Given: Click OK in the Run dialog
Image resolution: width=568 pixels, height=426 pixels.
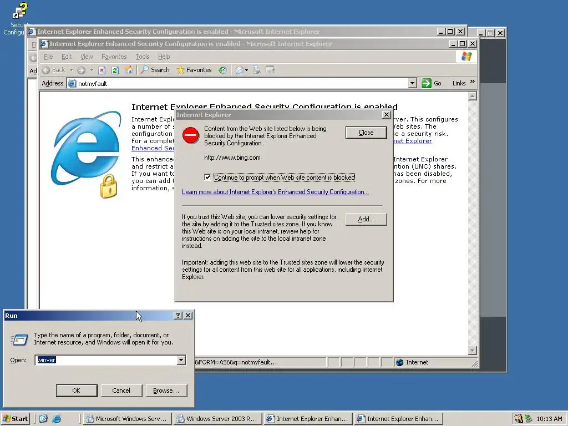Looking at the screenshot, I should tap(77, 390).
